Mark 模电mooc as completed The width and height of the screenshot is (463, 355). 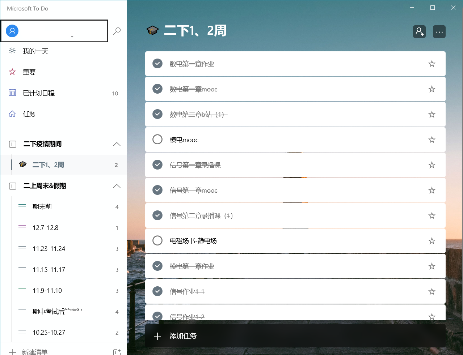157,139
